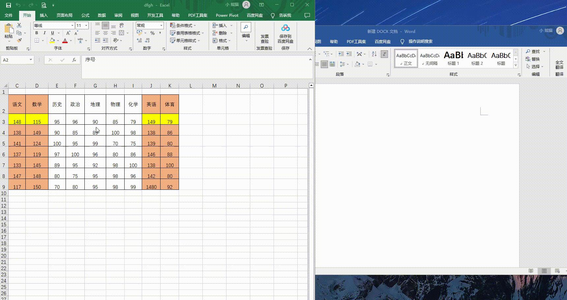The image size is (567, 300).
Task: Click the wrap text icon in Excel
Action: 122,25
